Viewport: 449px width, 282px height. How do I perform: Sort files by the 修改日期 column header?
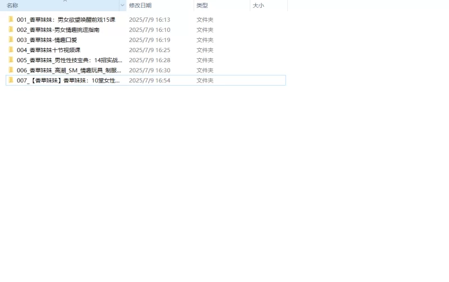[x=140, y=6]
